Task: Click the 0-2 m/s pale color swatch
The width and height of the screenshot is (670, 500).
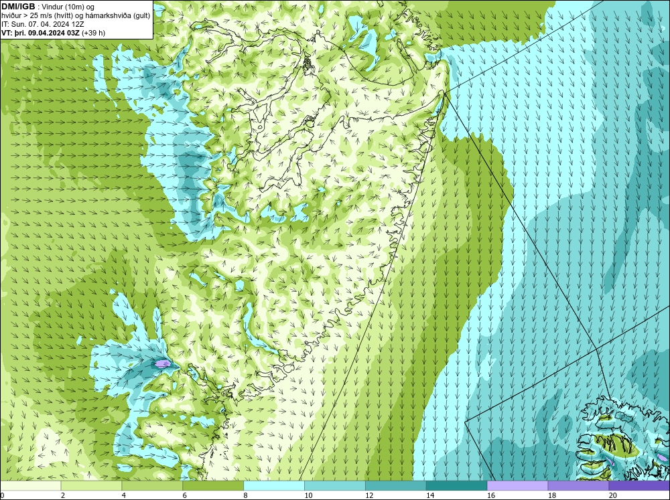Action: (30, 486)
